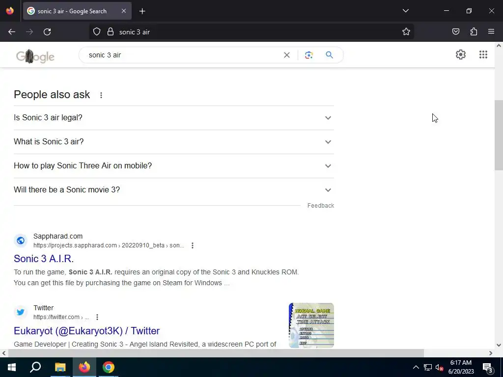Open the Firefox hamburger application menu
Image resolution: width=503 pixels, height=377 pixels.
491,31
